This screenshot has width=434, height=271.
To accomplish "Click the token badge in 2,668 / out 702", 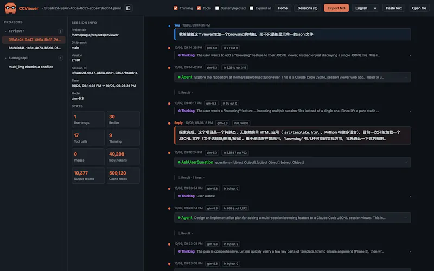I will click(235, 153).
